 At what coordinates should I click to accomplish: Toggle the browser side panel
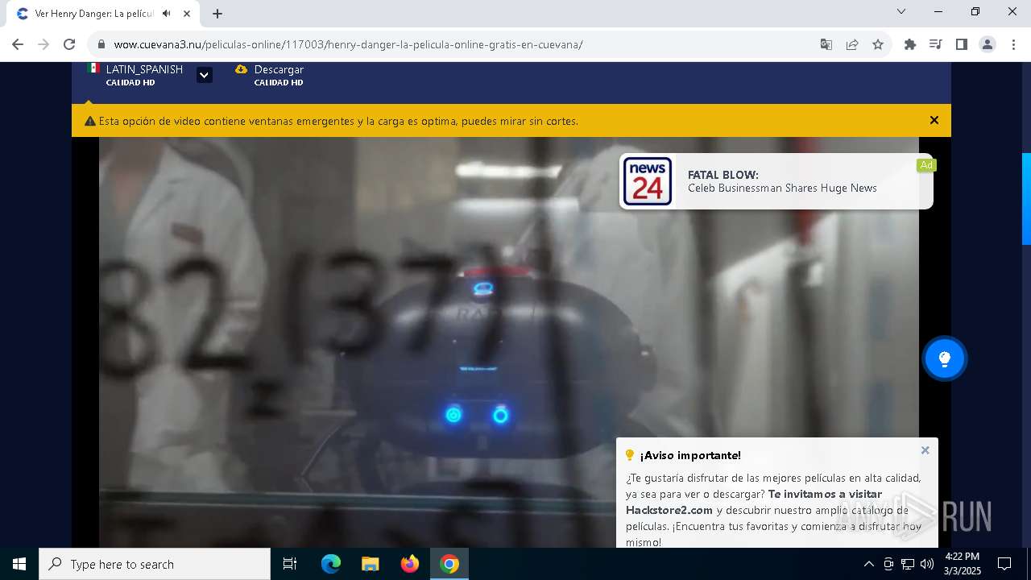(962, 44)
